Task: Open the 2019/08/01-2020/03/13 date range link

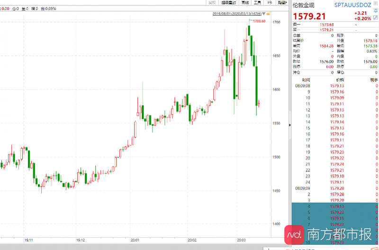Action: pyautogui.click(x=237, y=14)
